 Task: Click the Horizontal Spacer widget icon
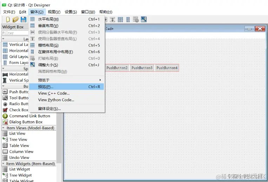(5, 74)
